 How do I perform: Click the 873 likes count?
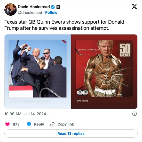tap(16, 124)
